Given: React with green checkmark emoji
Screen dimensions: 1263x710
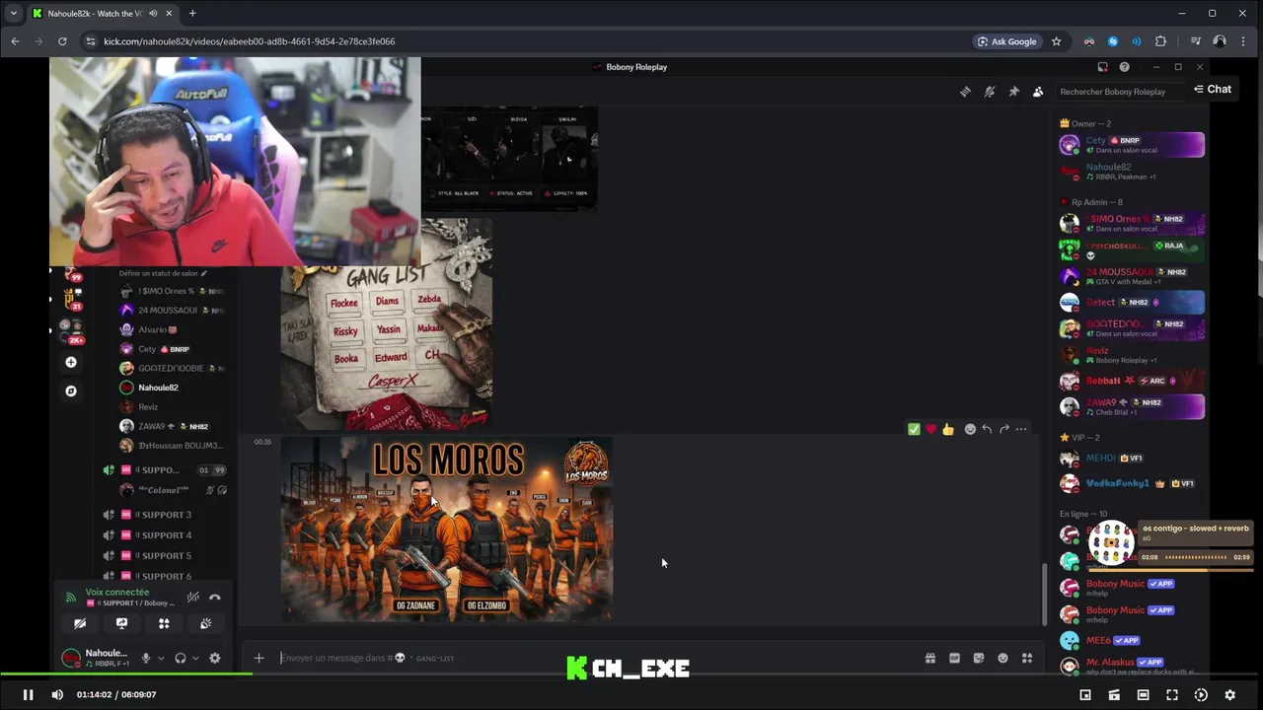Looking at the screenshot, I should point(914,429).
